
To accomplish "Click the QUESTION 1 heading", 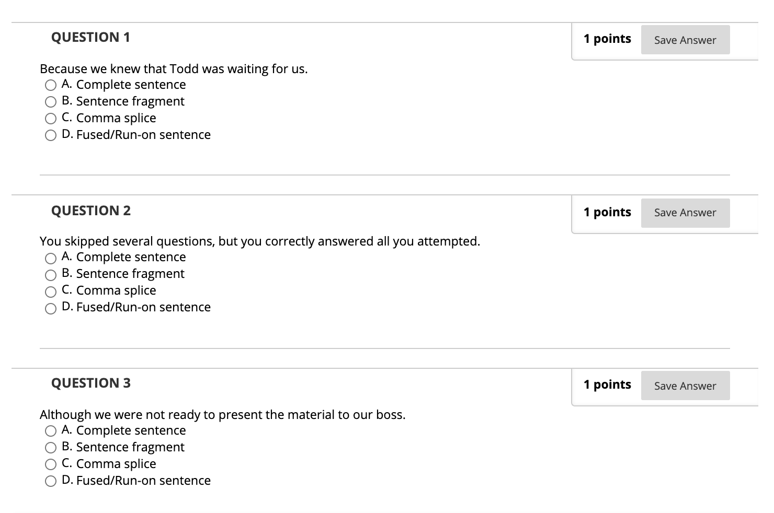I will [x=91, y=37].
